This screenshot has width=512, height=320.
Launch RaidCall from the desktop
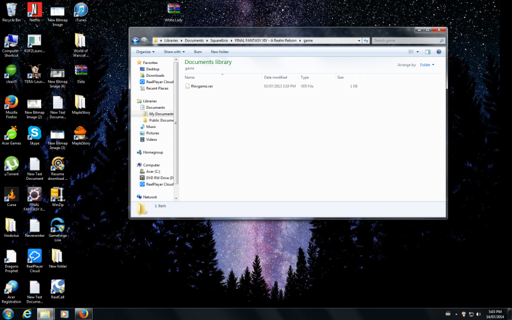tap(58, 289)
